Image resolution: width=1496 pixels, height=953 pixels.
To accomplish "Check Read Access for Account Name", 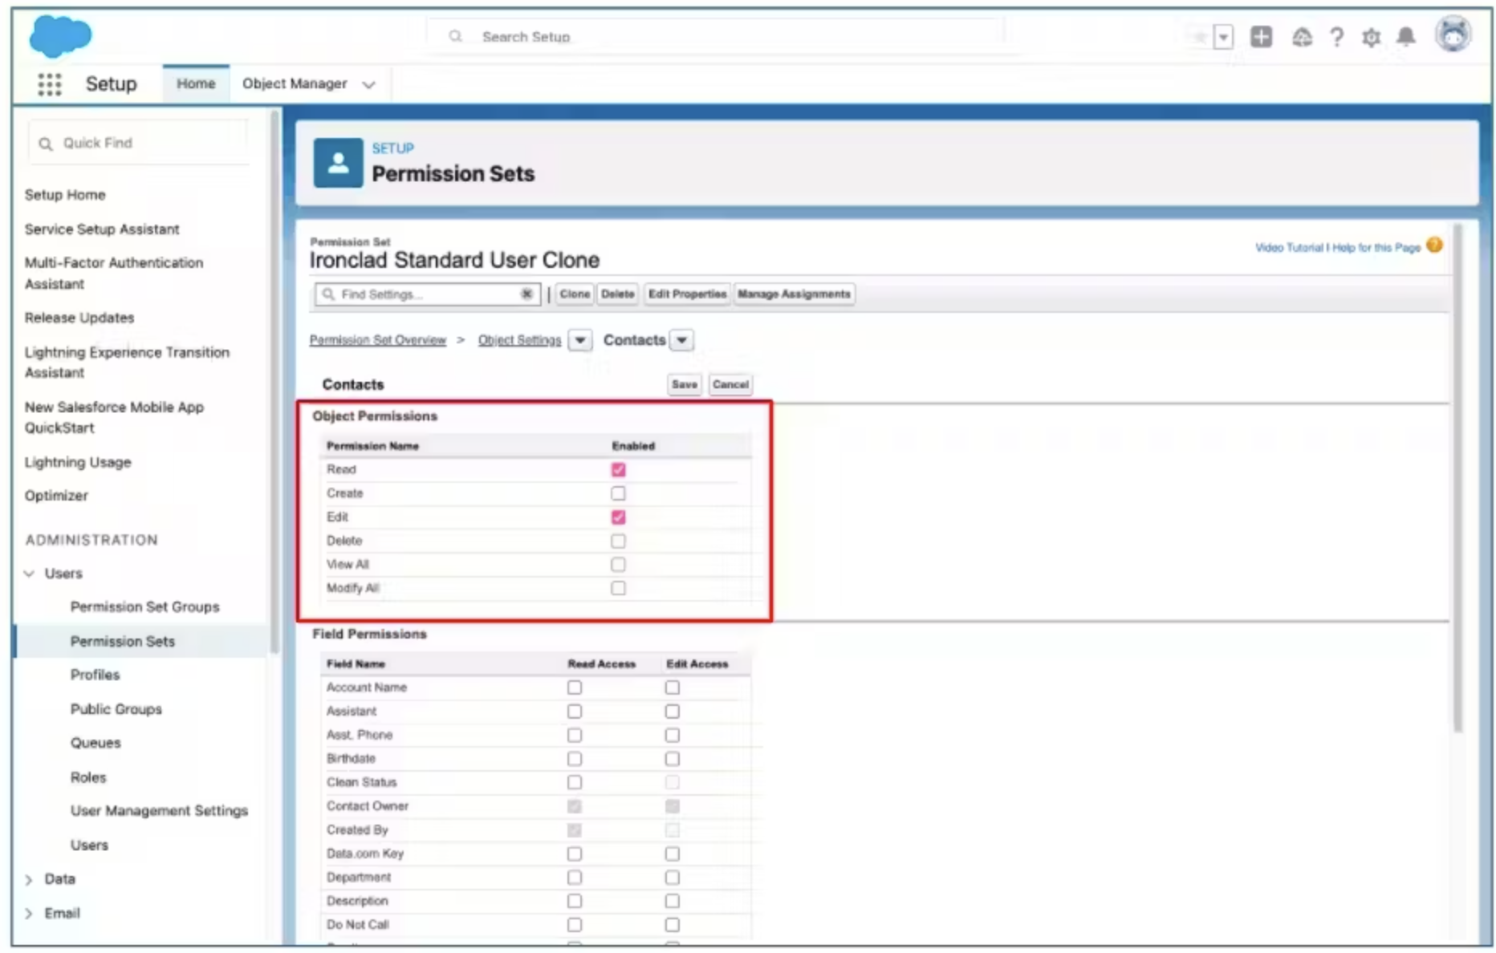I will click(575, 687).
